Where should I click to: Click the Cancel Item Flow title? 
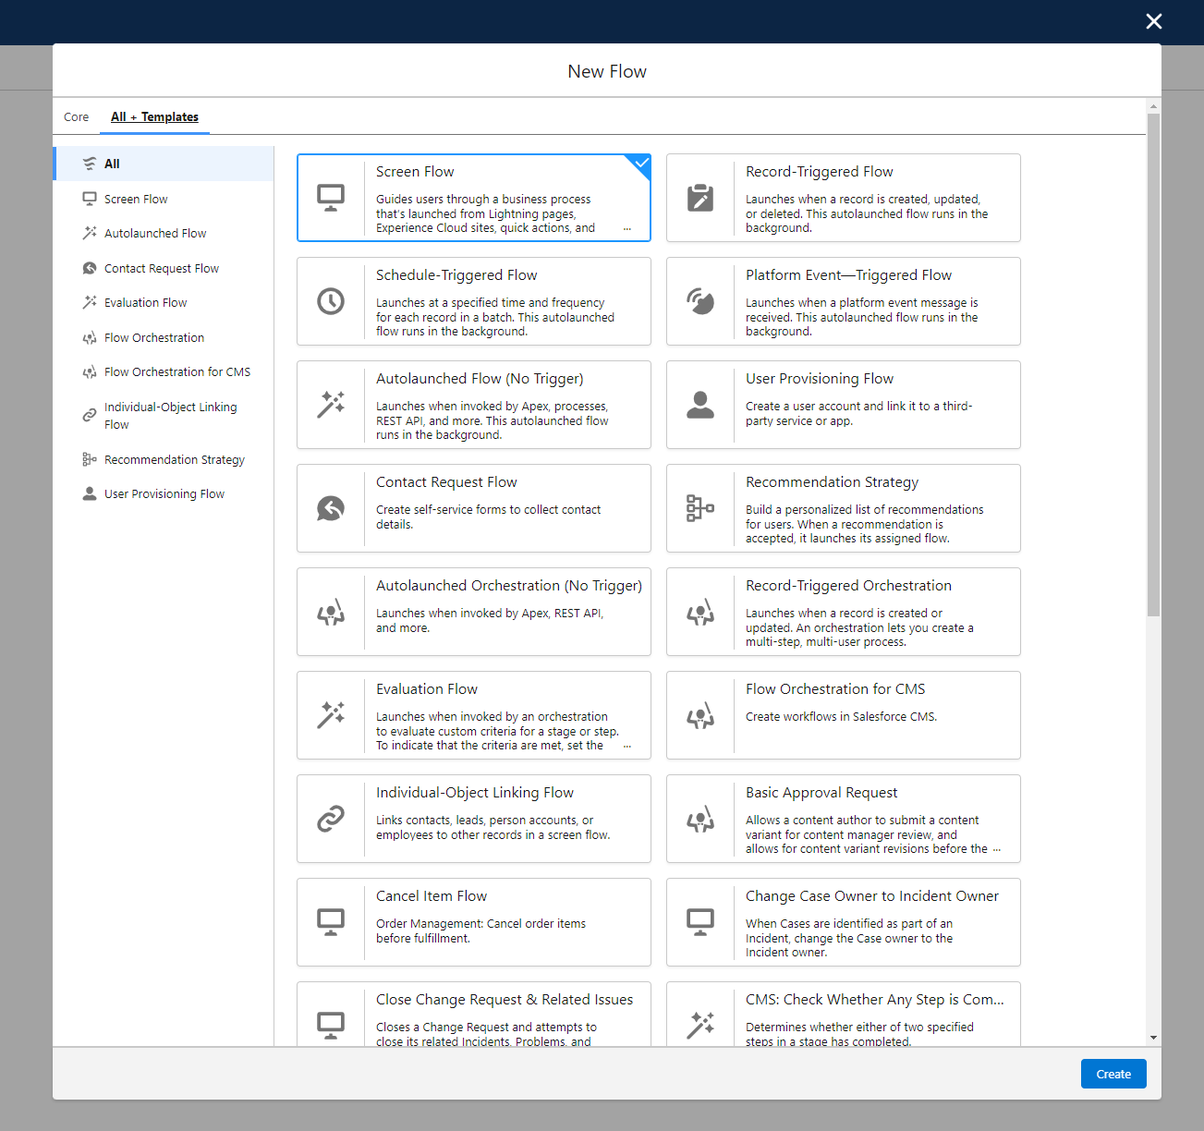432,896
